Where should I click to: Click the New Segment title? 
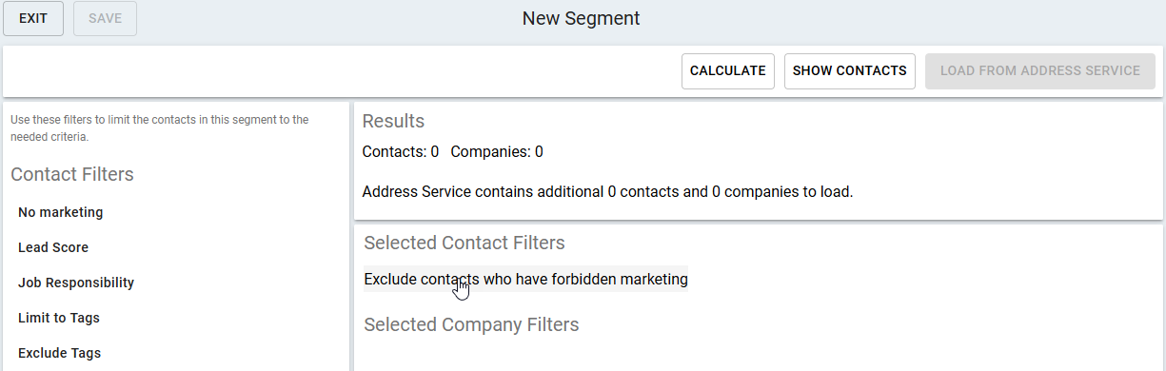point(581,18)
